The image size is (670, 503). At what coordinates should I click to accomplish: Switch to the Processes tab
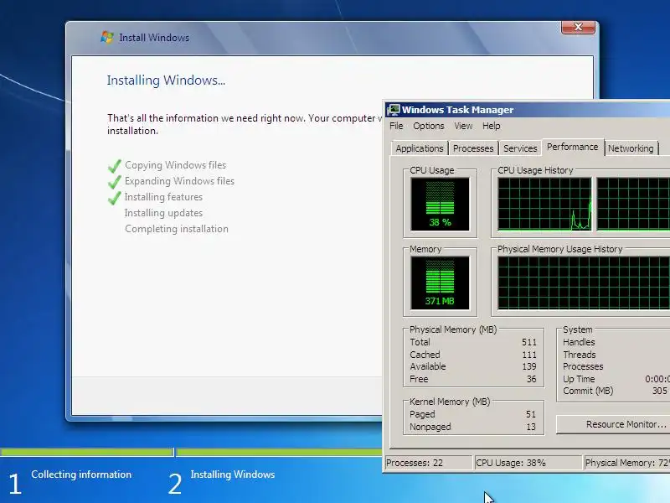473,148
